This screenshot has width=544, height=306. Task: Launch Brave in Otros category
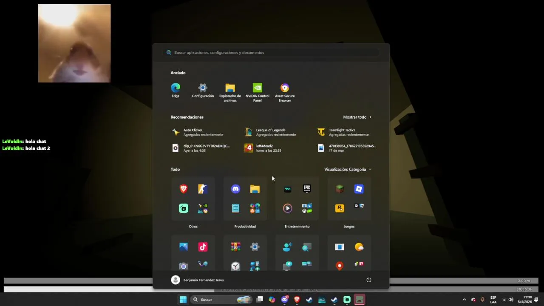[x=184, y=189]
